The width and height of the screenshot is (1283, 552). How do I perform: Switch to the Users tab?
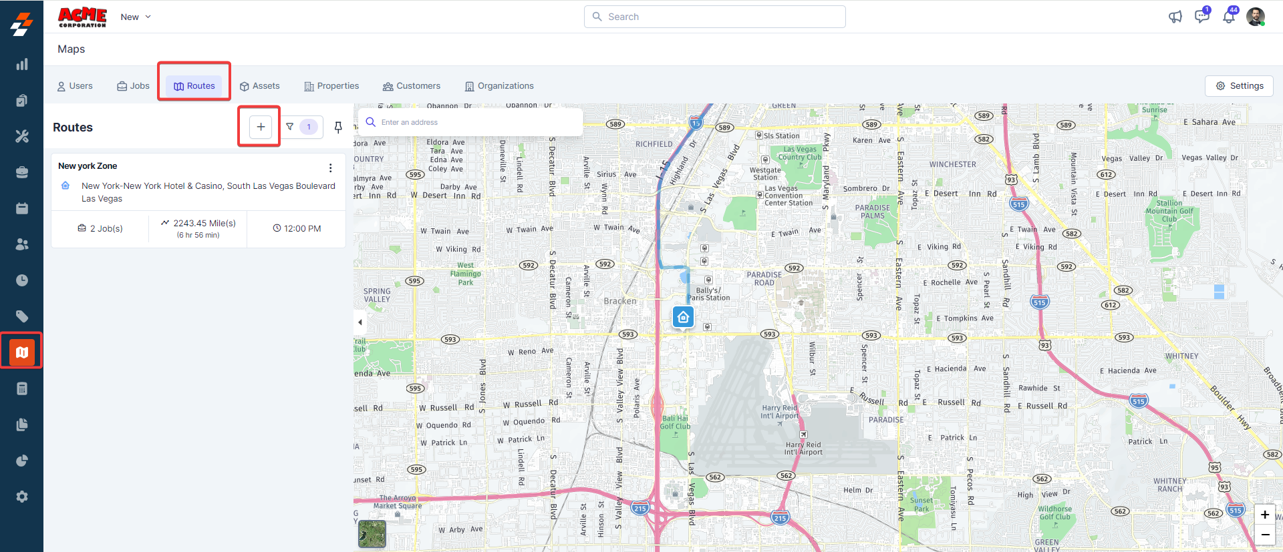(x=75, y=86)
